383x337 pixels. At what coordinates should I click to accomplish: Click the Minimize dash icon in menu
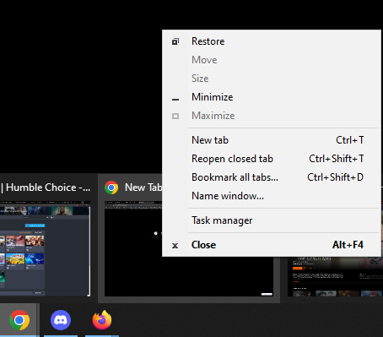pyautogui.click(x=175, y=100)
